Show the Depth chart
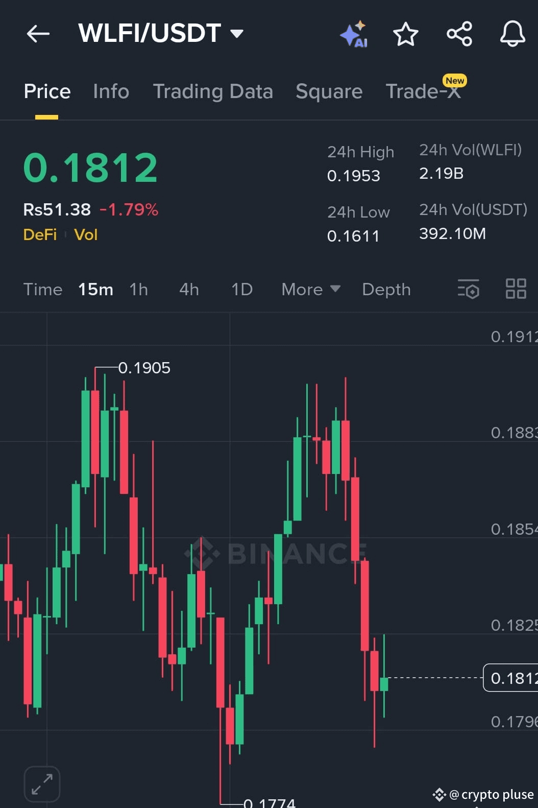This screenshot has height=808, width=538. 386,290
